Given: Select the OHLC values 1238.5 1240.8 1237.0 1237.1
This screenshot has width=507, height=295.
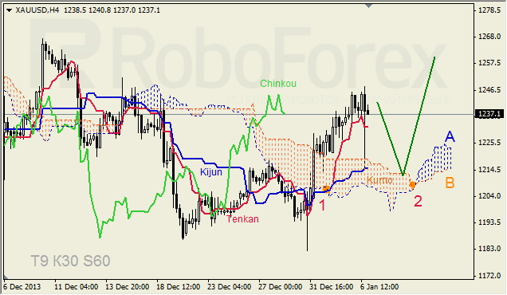Looking at the screenshot, I should pos(112,10).
